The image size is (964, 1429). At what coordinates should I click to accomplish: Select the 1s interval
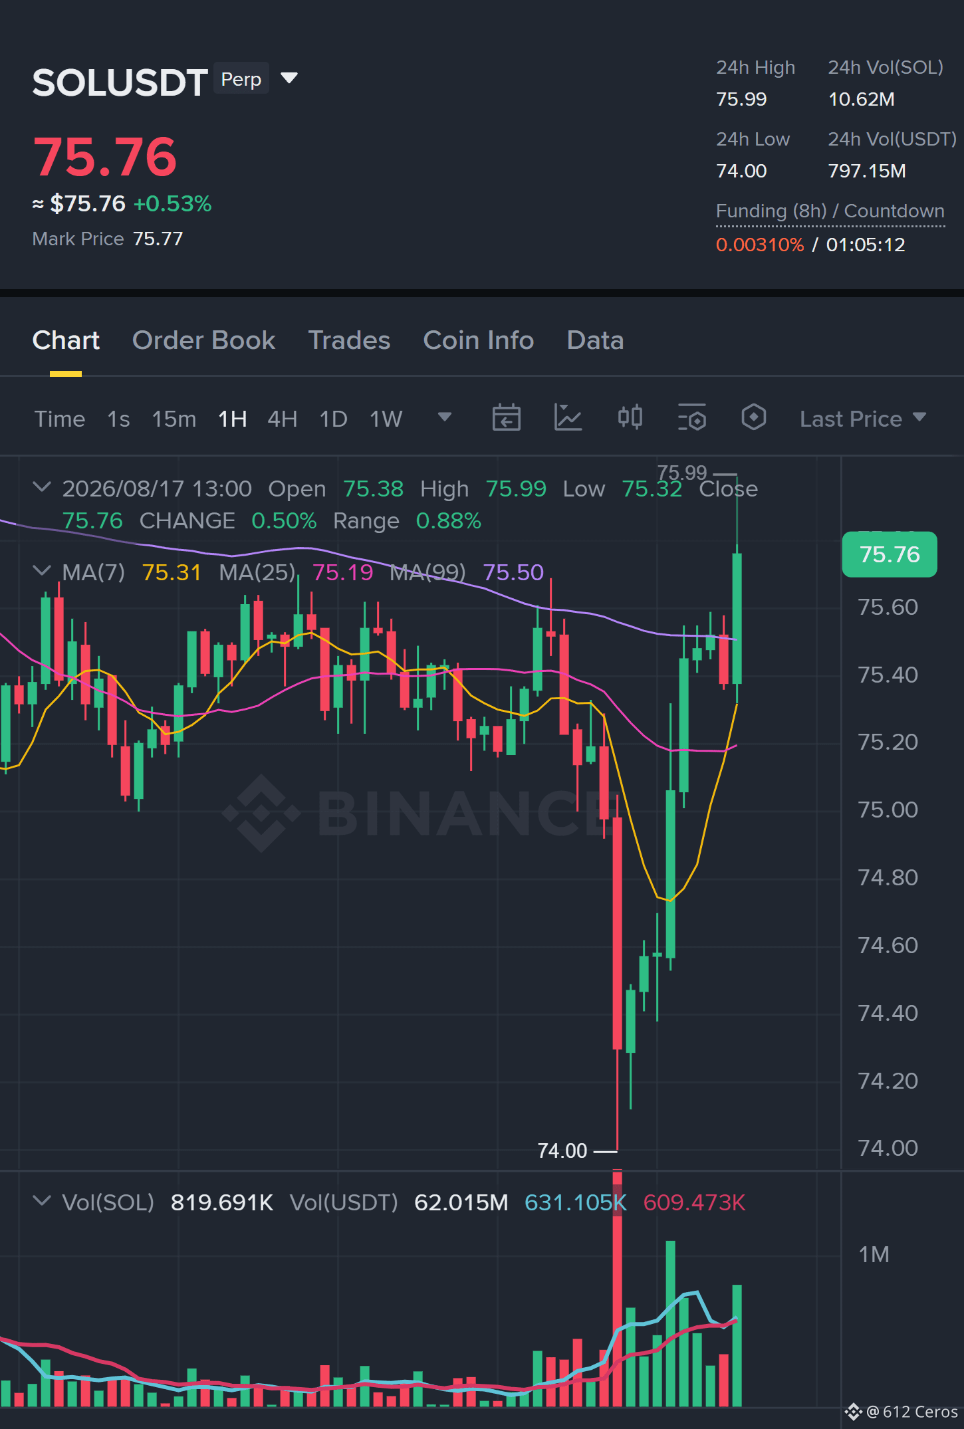click(118, 419)
